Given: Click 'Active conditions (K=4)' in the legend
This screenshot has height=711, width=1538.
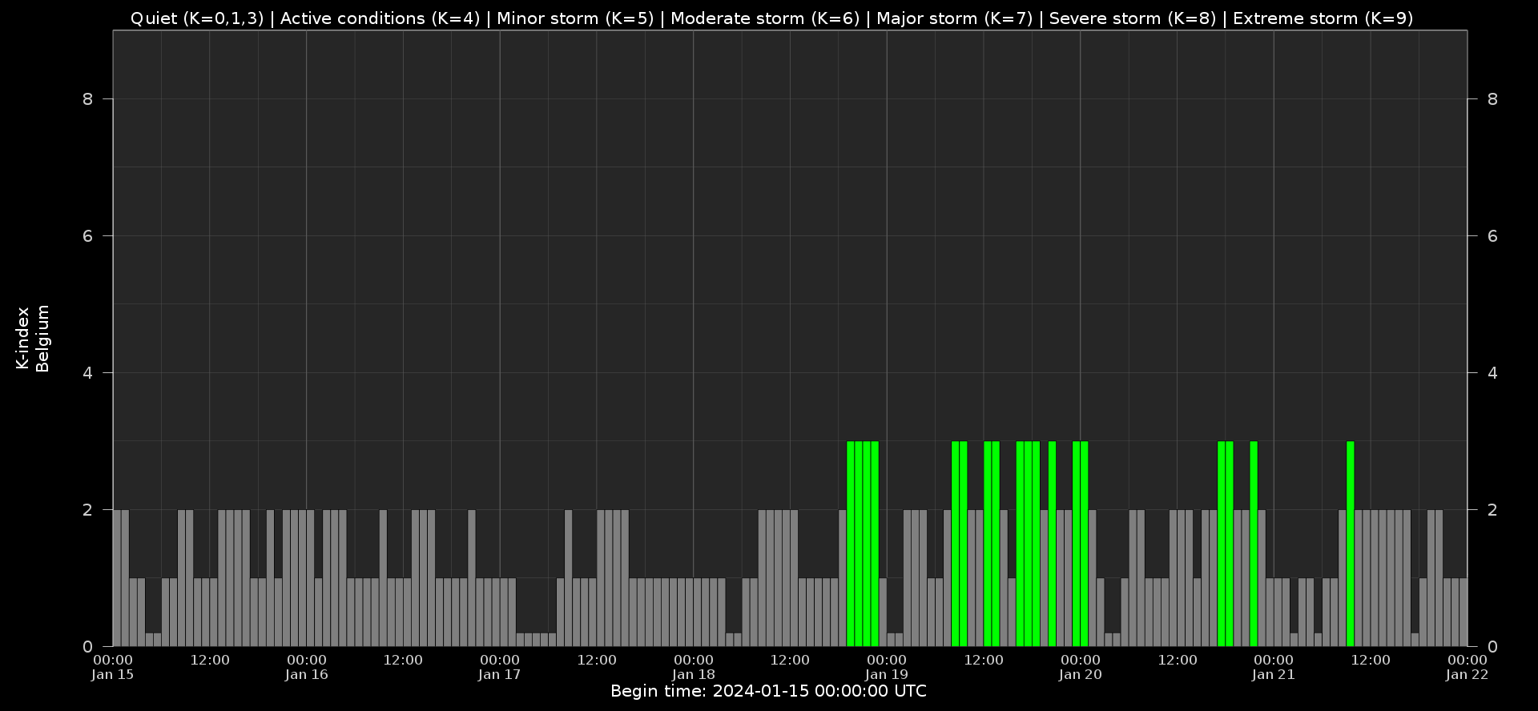Looking at the screenshot, I should [x=380, y=18].
